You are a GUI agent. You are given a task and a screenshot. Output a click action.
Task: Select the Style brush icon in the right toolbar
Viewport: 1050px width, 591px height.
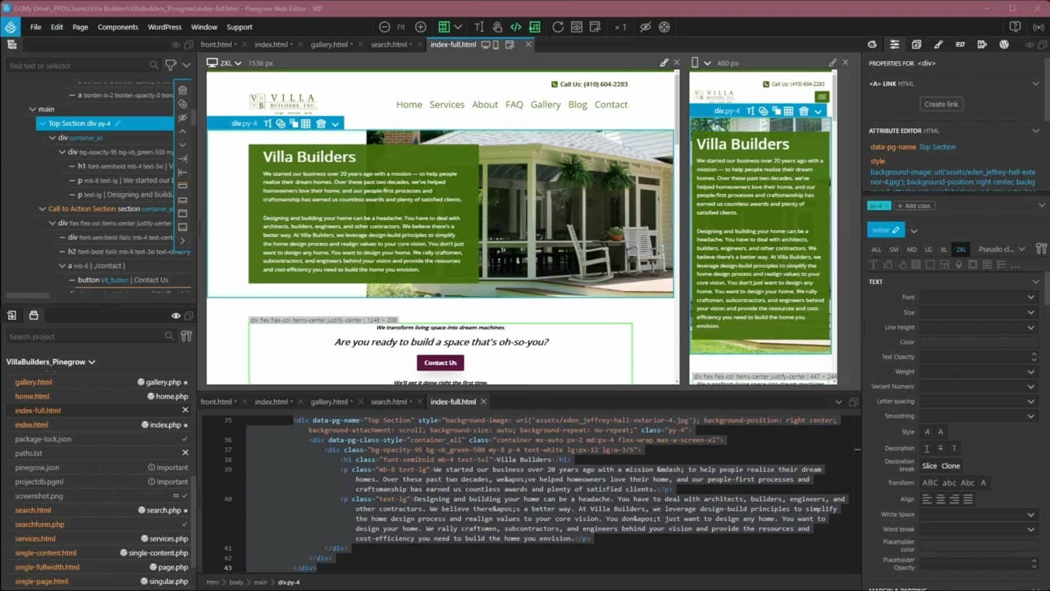coord(938,44)
